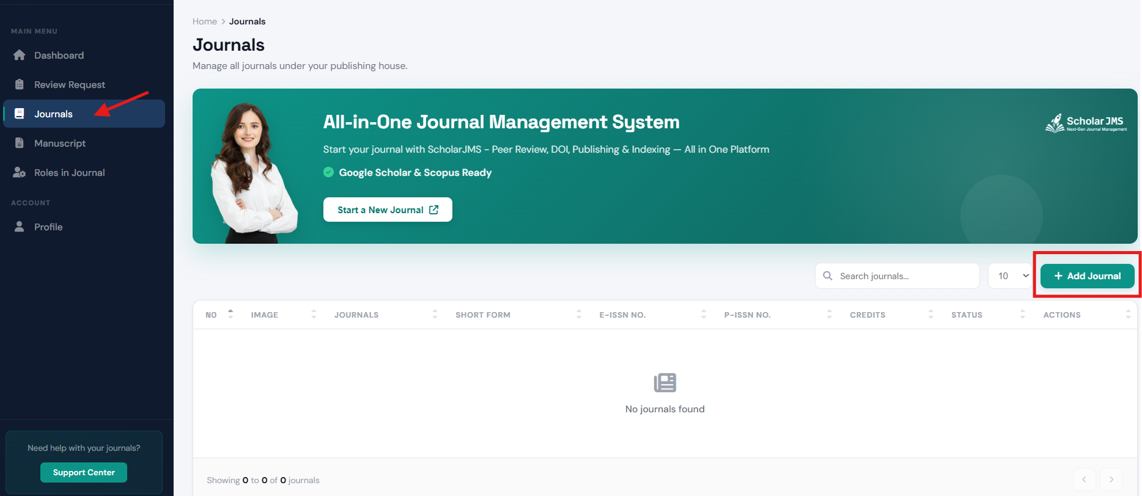This screenshot has width=1142, height=496.
Task: Click the plus icon on Add Journal
Action: [1058, 276]
